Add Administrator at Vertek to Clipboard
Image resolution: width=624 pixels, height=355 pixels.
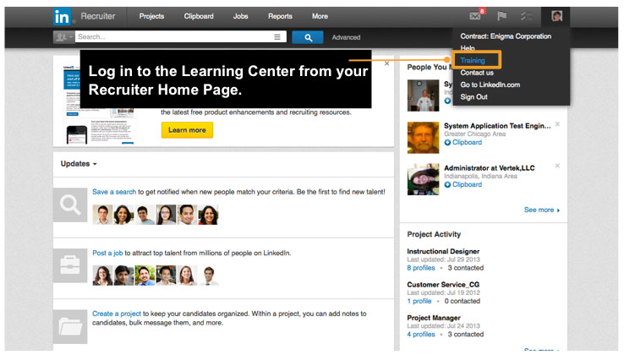[x=463, y=184]
